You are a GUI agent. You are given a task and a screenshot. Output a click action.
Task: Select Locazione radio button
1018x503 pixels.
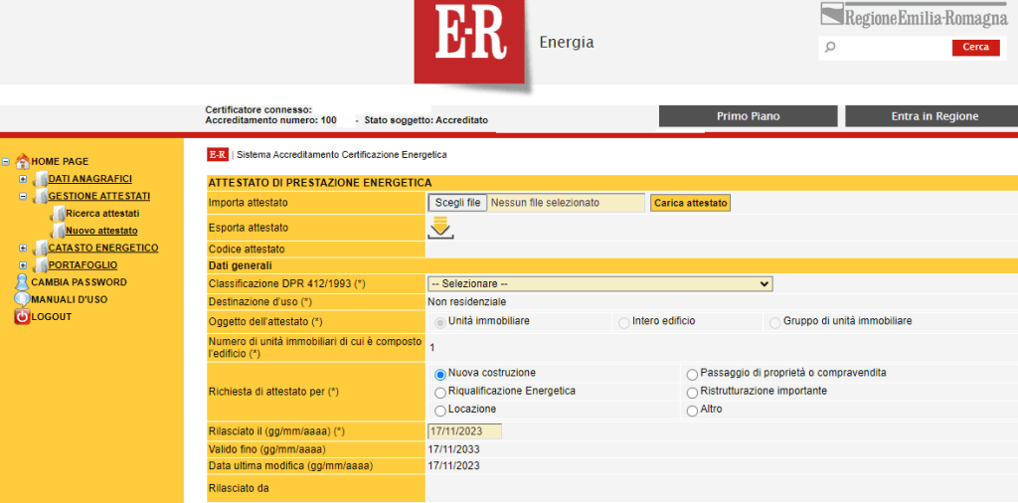coord(440,411)
